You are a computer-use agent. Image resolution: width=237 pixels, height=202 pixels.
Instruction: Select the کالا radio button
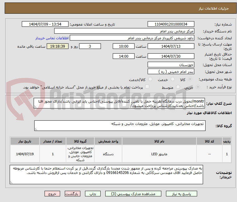[x=190, y=79]
